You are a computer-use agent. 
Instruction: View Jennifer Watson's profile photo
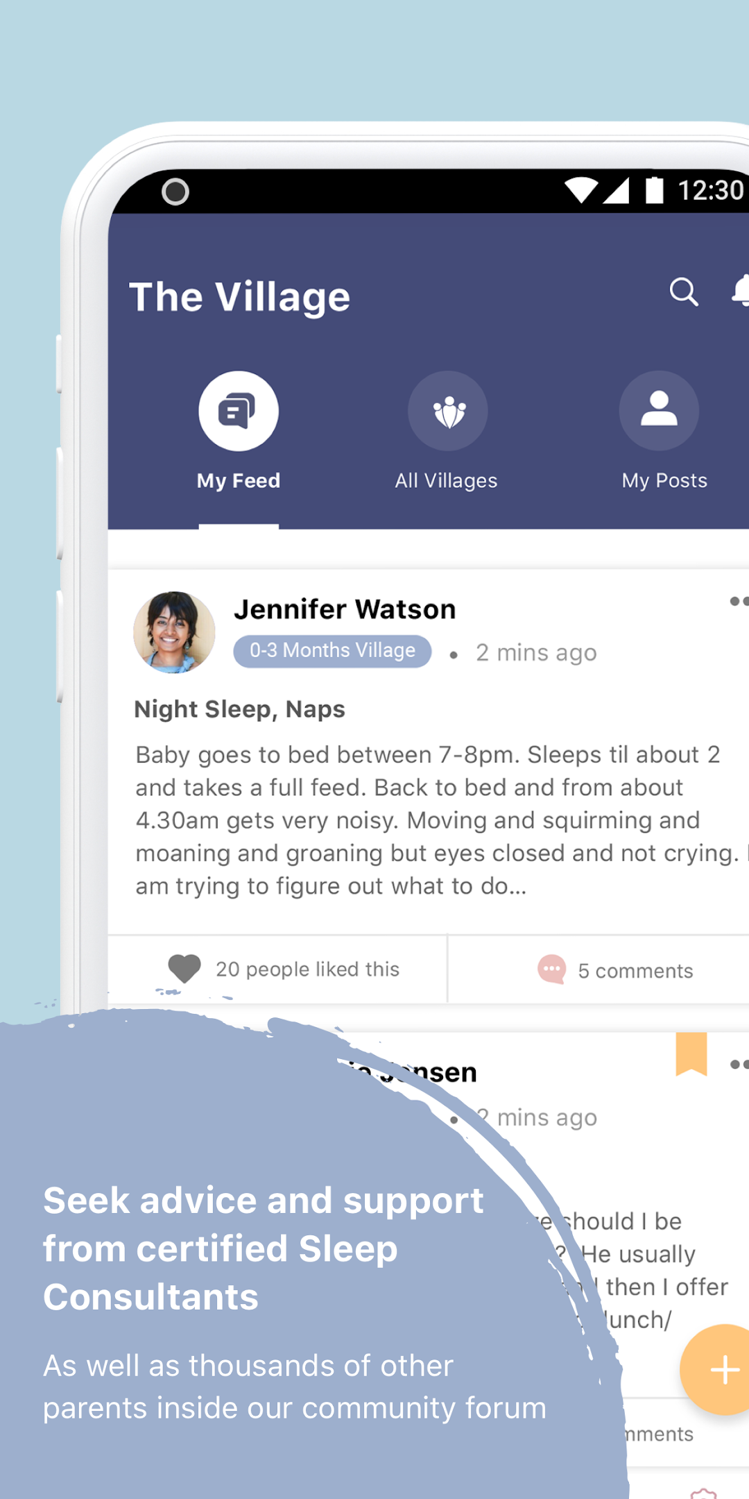click(174, 632)
